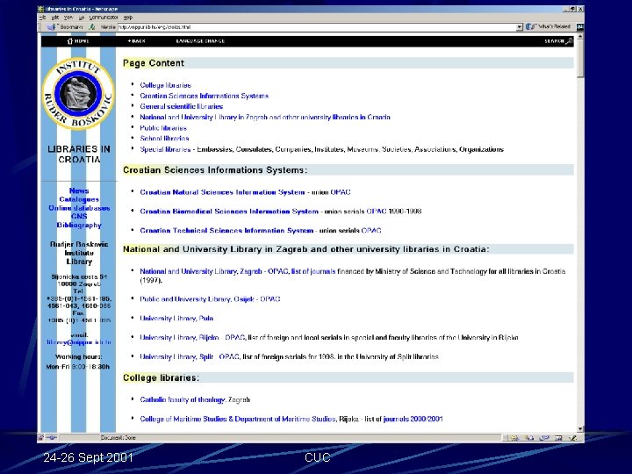The width and height of the screenshot is (632, 474).
Task: Click the online/offline connection icon in the status bar
Action: [52, 437]
